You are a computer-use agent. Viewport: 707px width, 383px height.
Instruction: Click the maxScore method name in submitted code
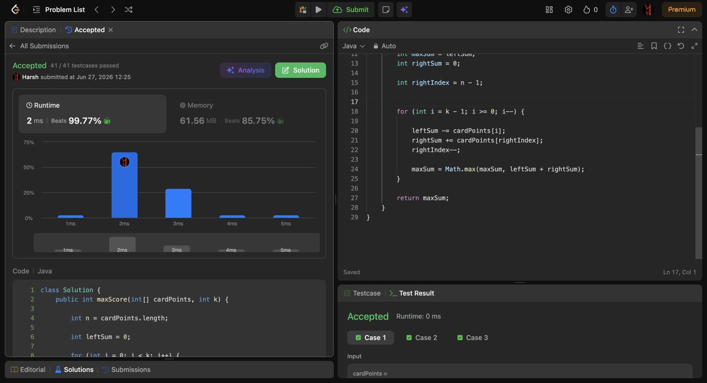pos(112,299)
